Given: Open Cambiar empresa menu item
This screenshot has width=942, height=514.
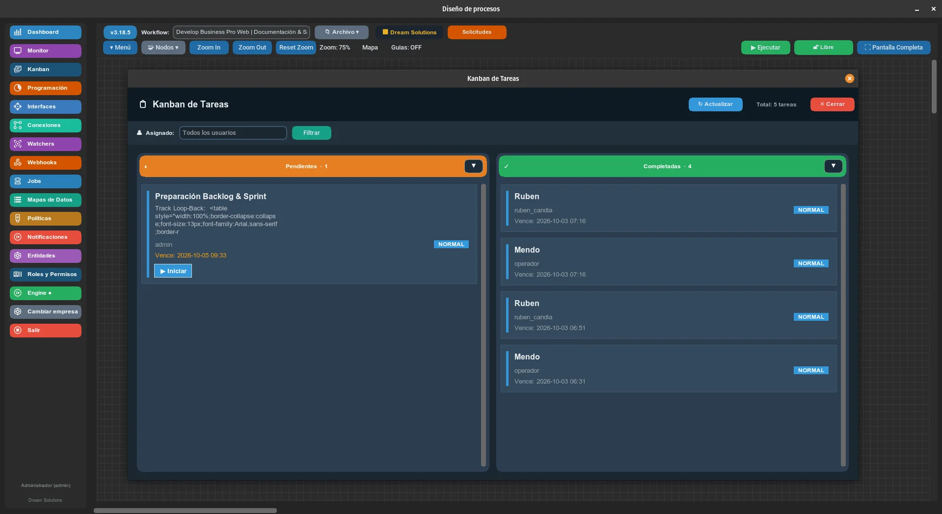Looking at the screenshot, I should coord(46,312).
